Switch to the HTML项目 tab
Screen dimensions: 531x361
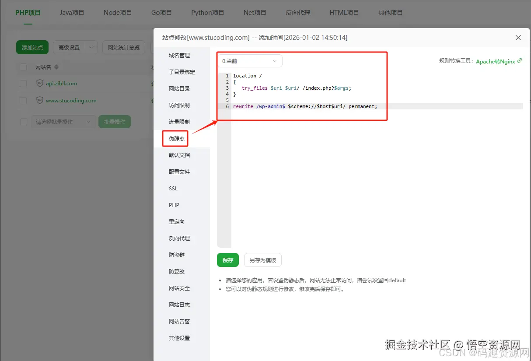click(x=344, y=13)
